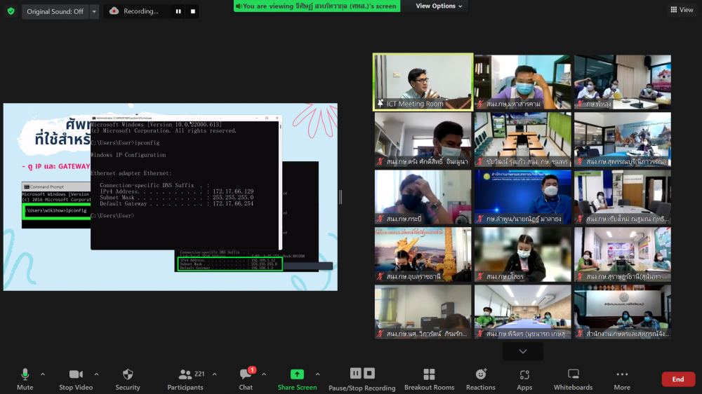Open the dropdown arrow beside Original Sound
702x394 pixels.
(x=95, y=11)
